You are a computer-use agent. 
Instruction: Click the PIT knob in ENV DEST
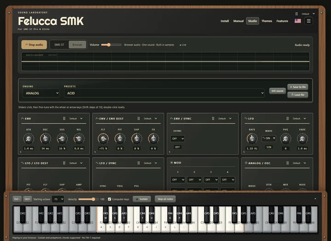point(120,139)
